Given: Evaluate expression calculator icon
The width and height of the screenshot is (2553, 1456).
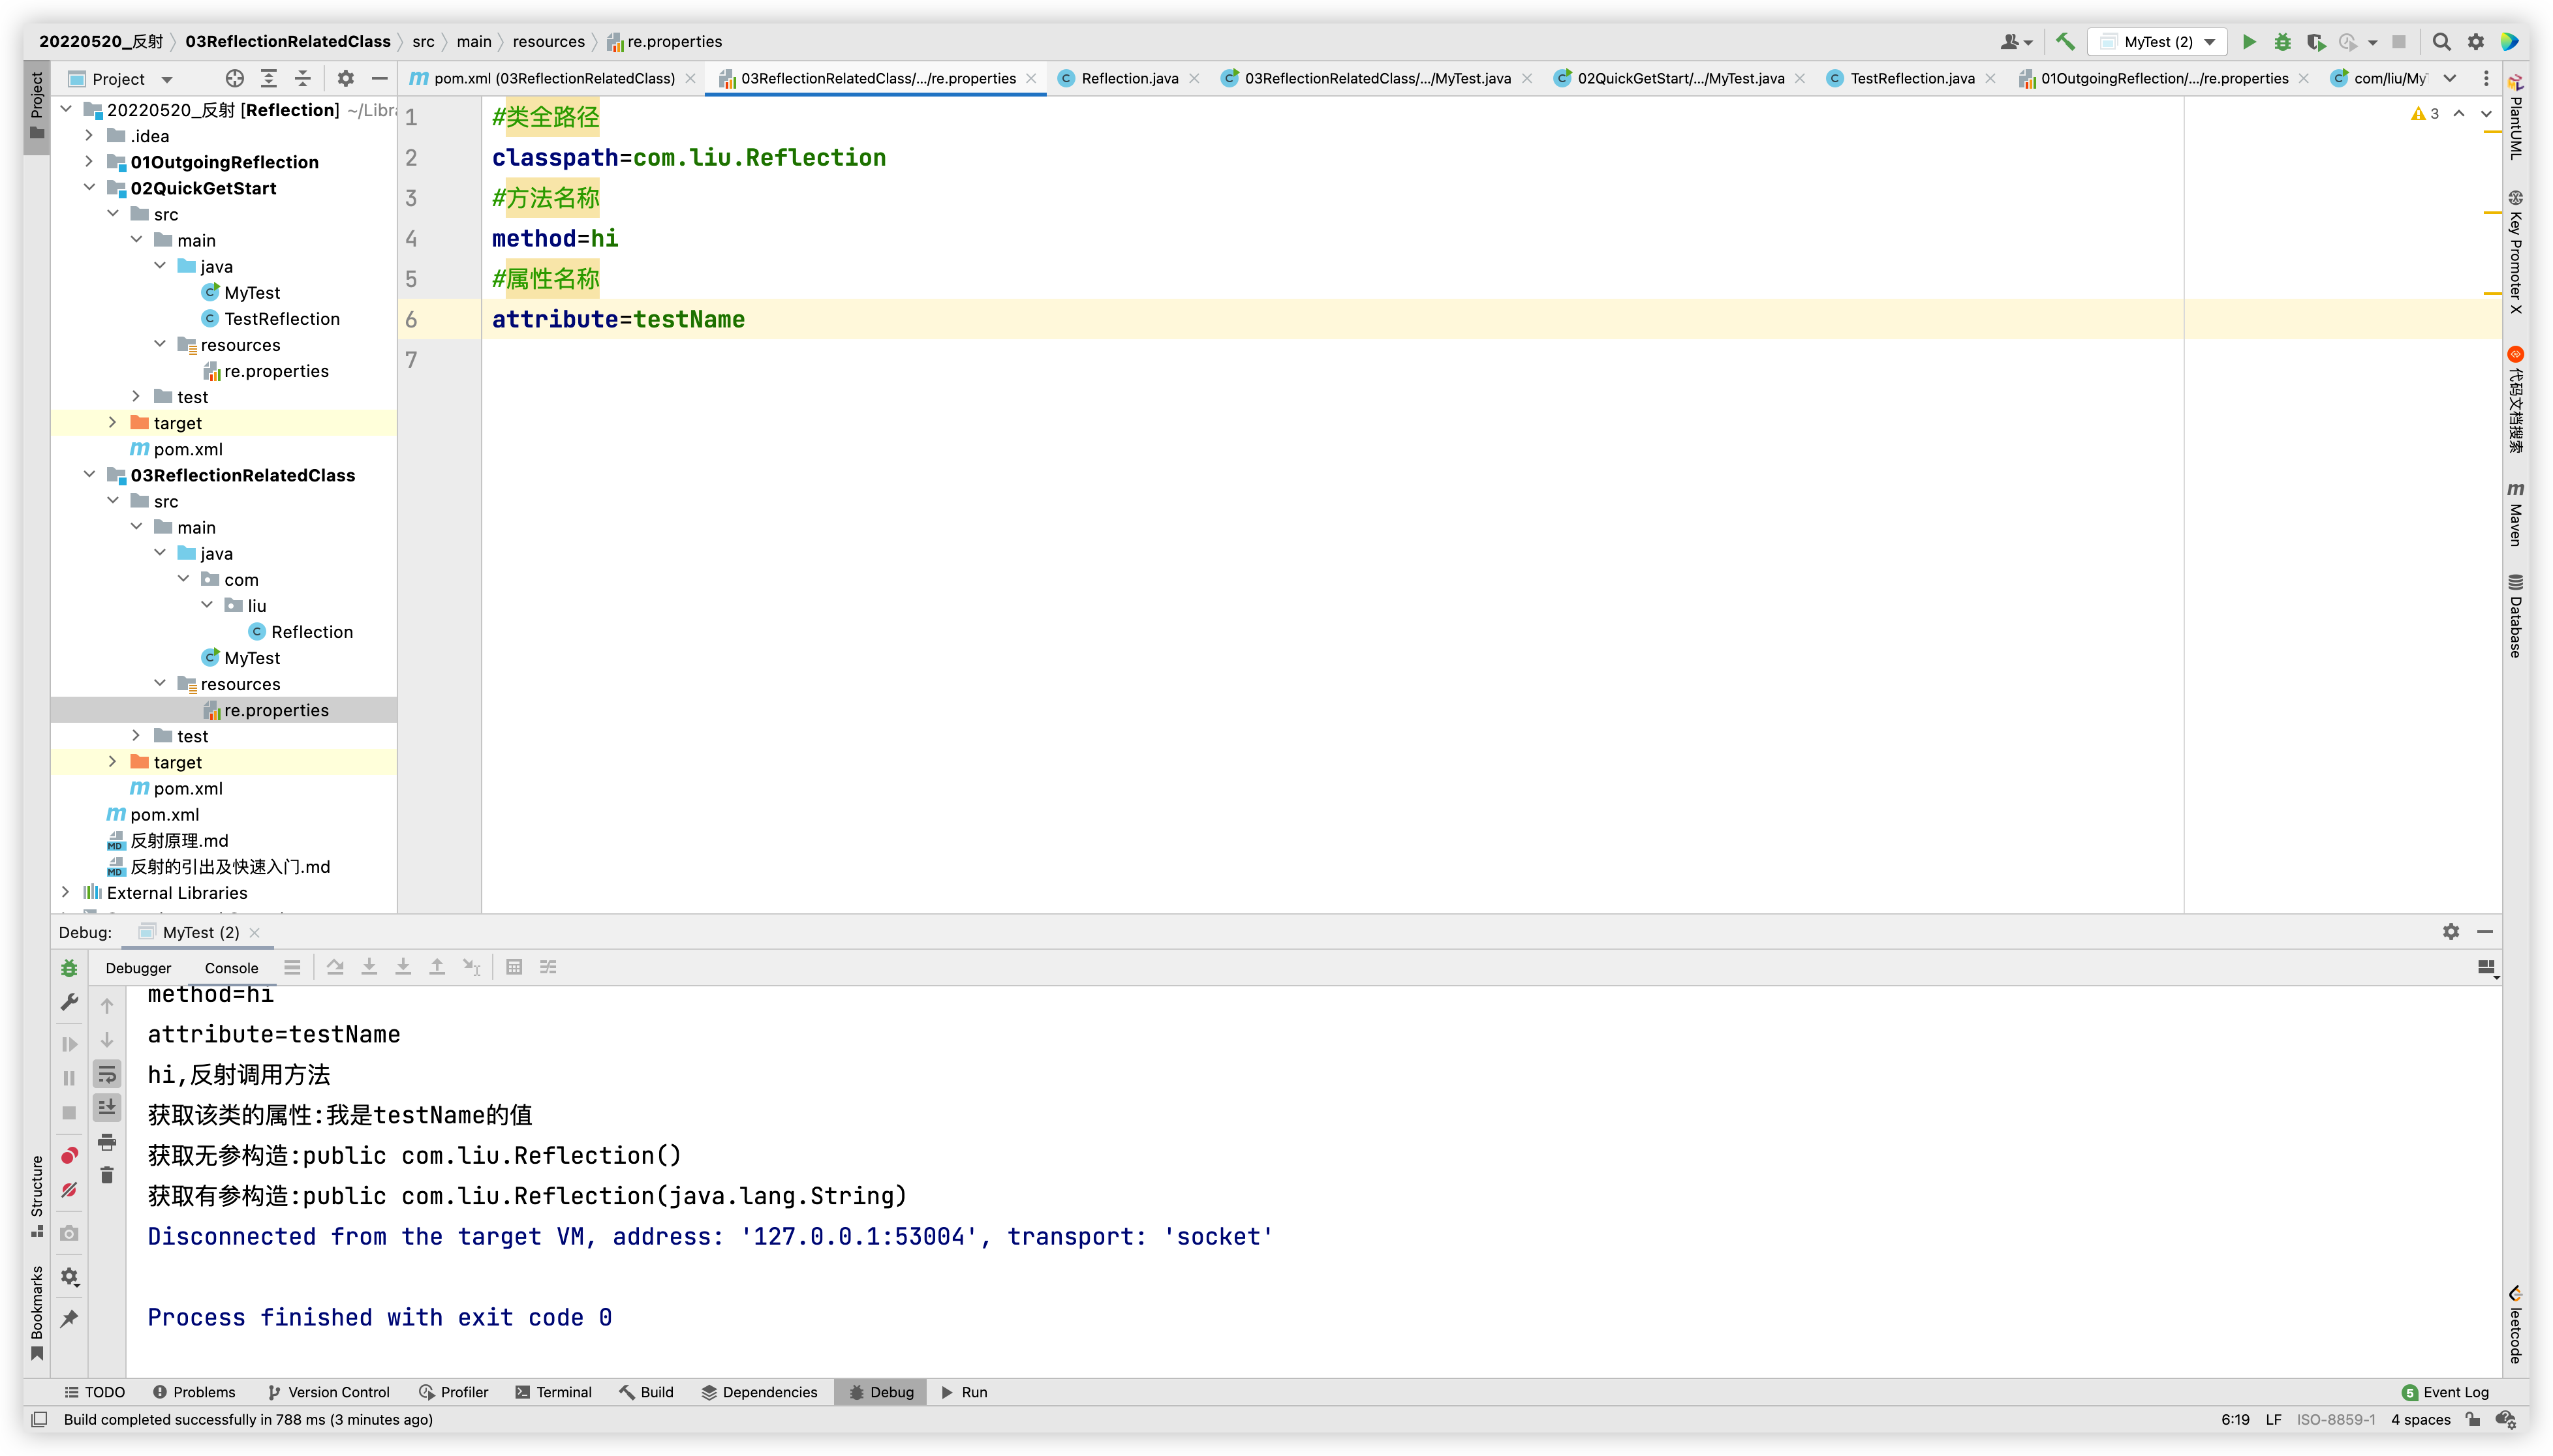Looking at the screenshot, I should [x=514, y=966].
